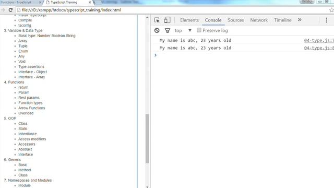Screen dimensions: 334x188
Task: Open the Module link
Action: (25, 185)
